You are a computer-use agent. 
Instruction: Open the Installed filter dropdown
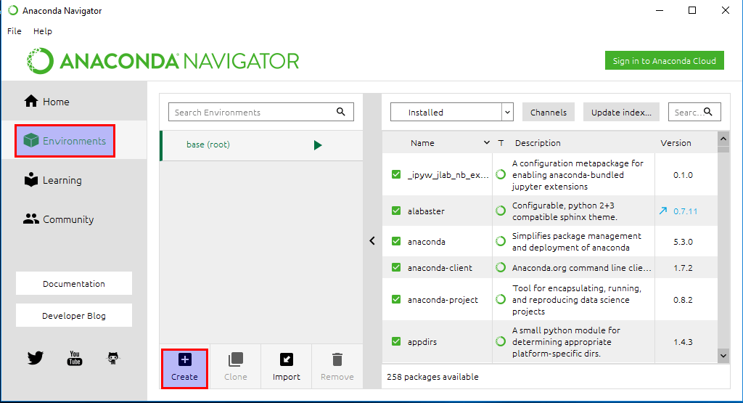pos(451,113)
